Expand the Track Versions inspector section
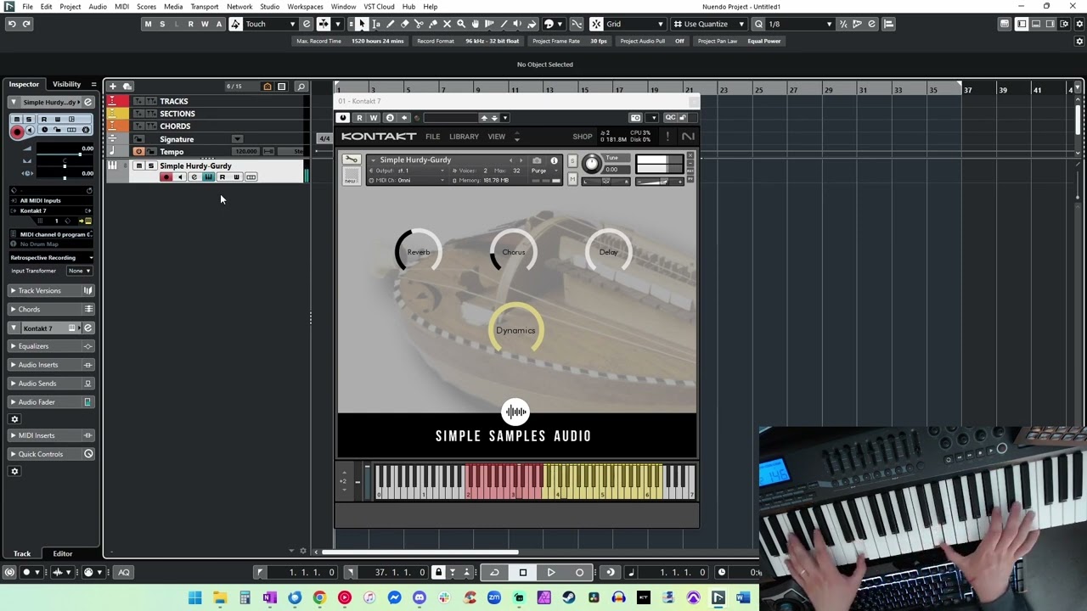The image size is (1087, 611). pyautogui.click(x=39, y=290)
